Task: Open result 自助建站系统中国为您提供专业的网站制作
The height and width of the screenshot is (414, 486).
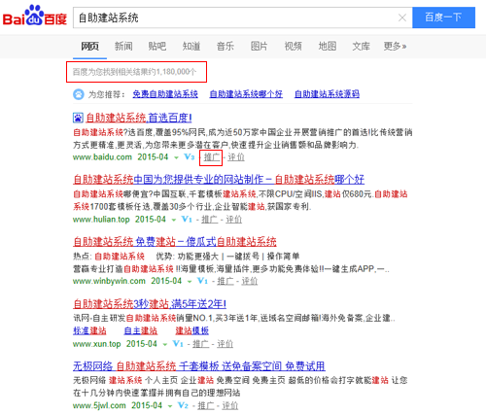Action: (219, 179)
